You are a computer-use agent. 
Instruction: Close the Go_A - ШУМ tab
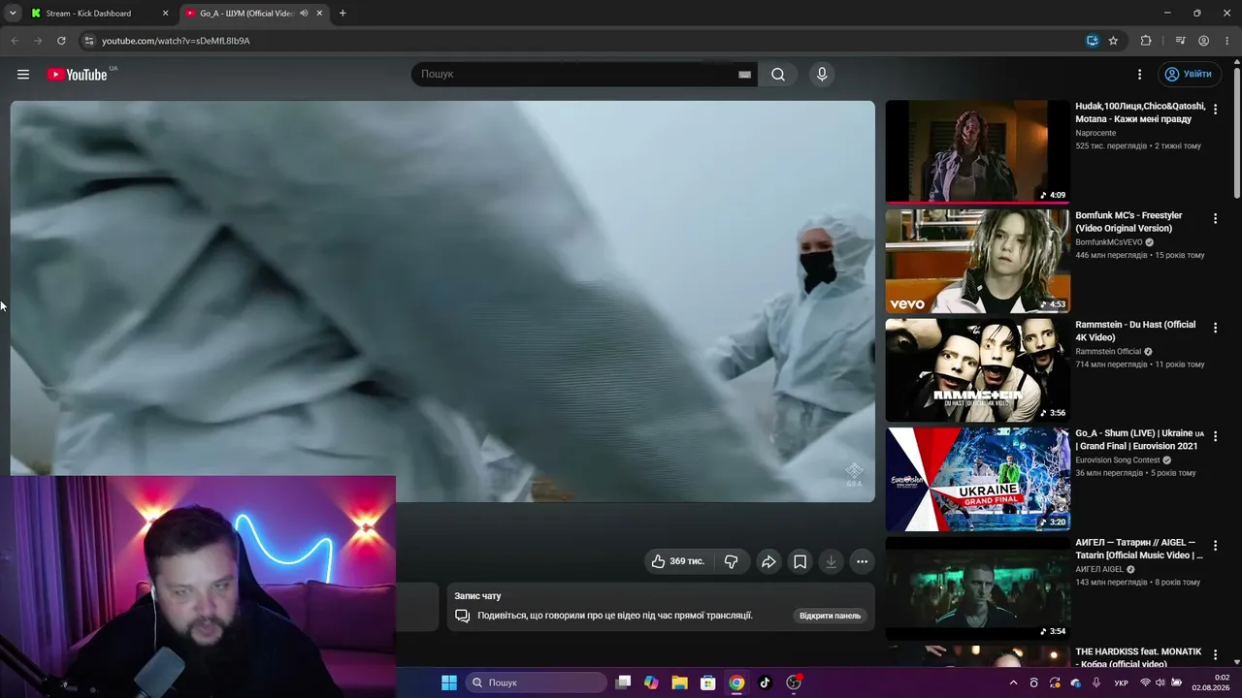[x=319, y=14]
